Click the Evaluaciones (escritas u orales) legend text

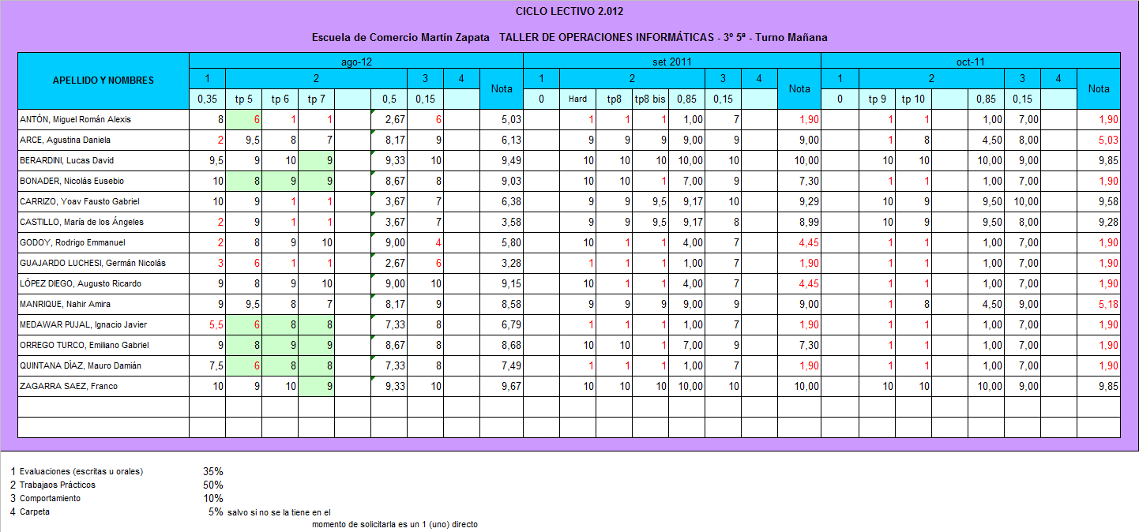(81, 472)
